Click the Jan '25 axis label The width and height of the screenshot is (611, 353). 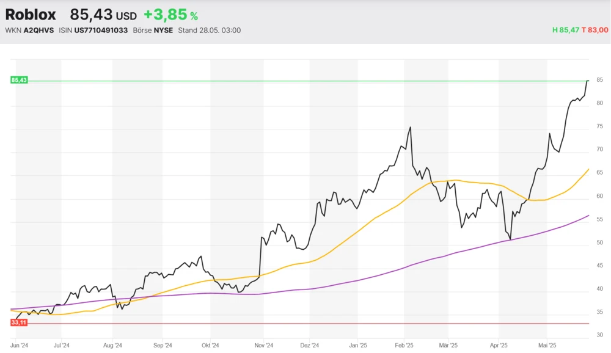click(x=358, y=345)
